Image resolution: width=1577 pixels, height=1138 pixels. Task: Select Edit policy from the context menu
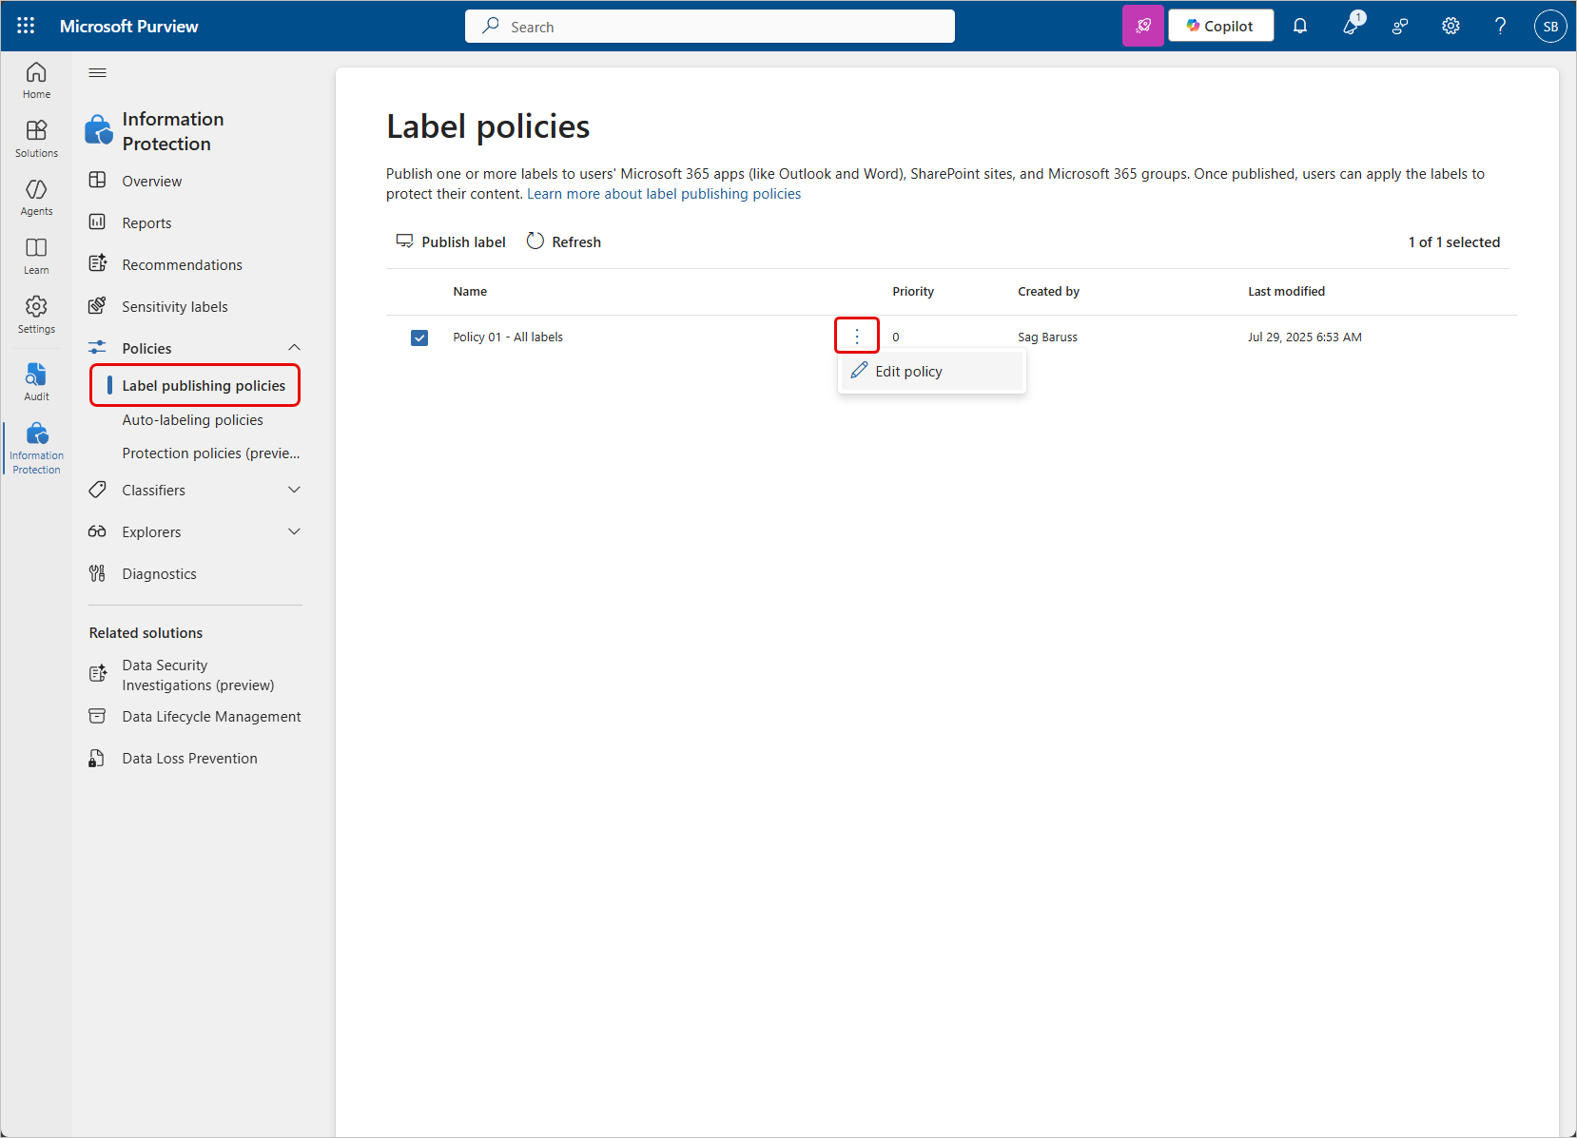point(908,371)
